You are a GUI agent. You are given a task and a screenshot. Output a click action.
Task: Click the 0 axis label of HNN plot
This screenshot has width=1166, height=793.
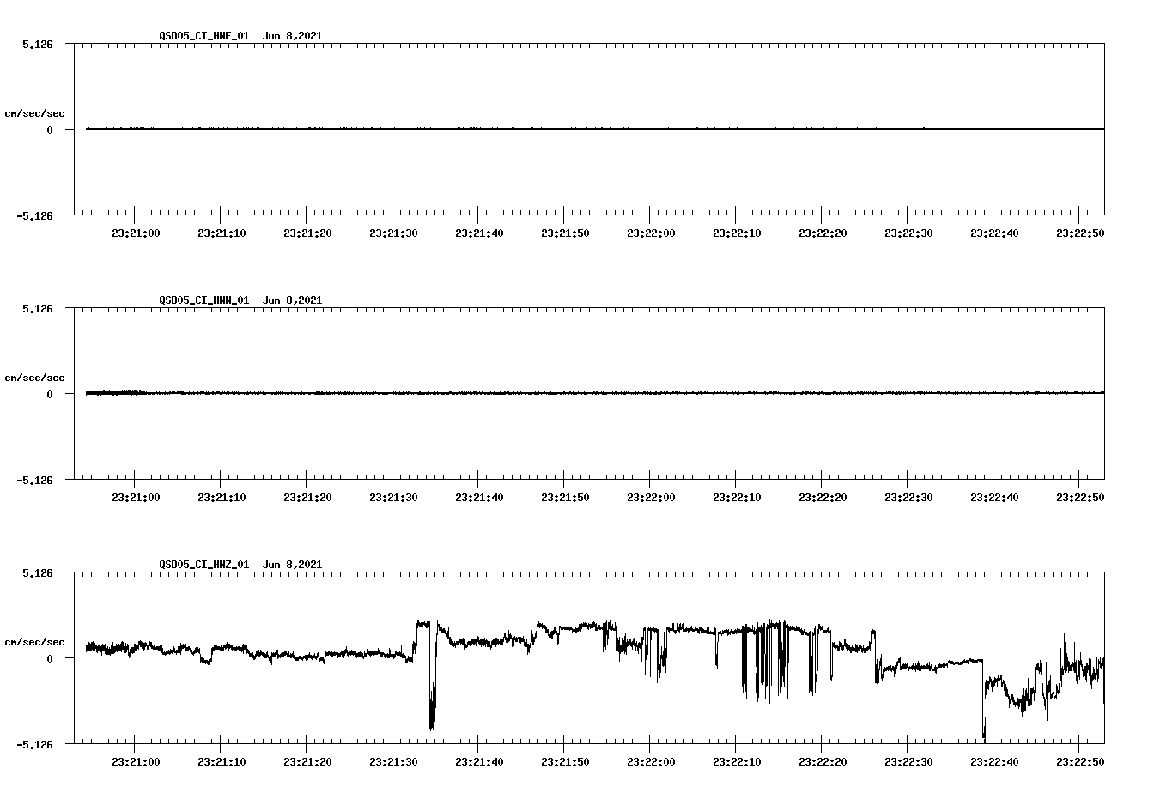50,394
